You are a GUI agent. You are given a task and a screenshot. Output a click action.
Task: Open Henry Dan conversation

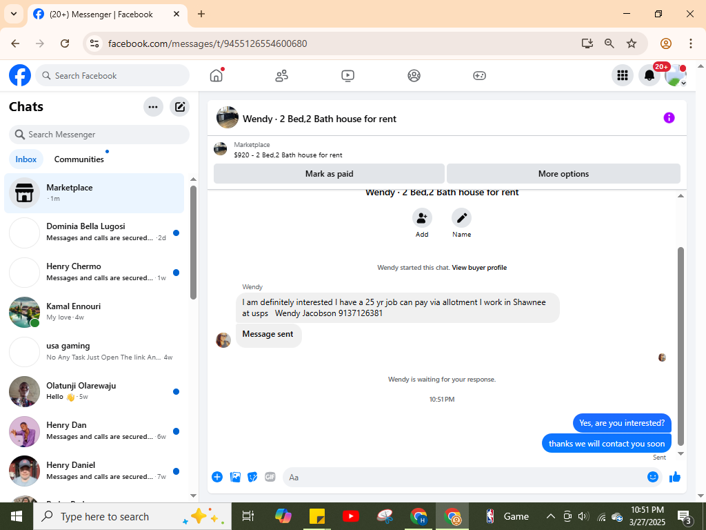[94, 431]
